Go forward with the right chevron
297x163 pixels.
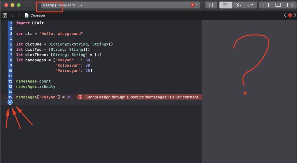click(19, 15)
